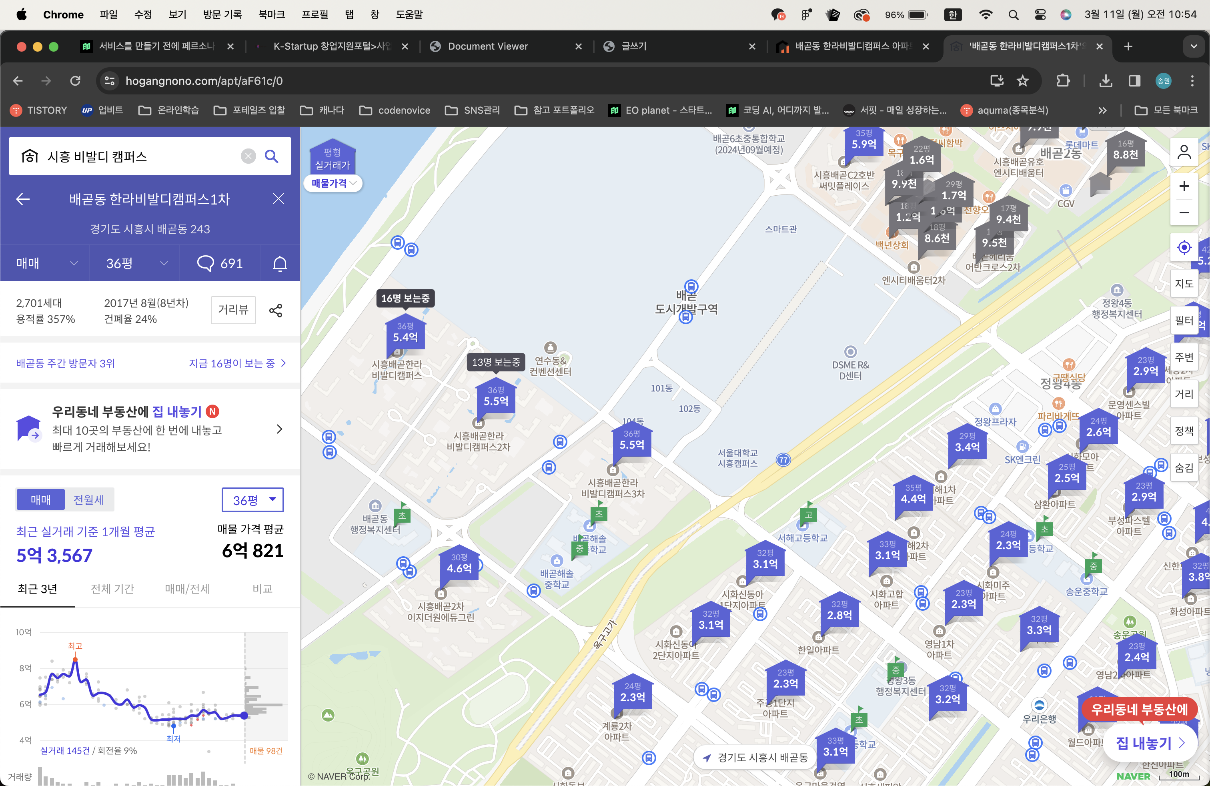
Task: Open the 모든 북마크 folder
Action: 1166,110
